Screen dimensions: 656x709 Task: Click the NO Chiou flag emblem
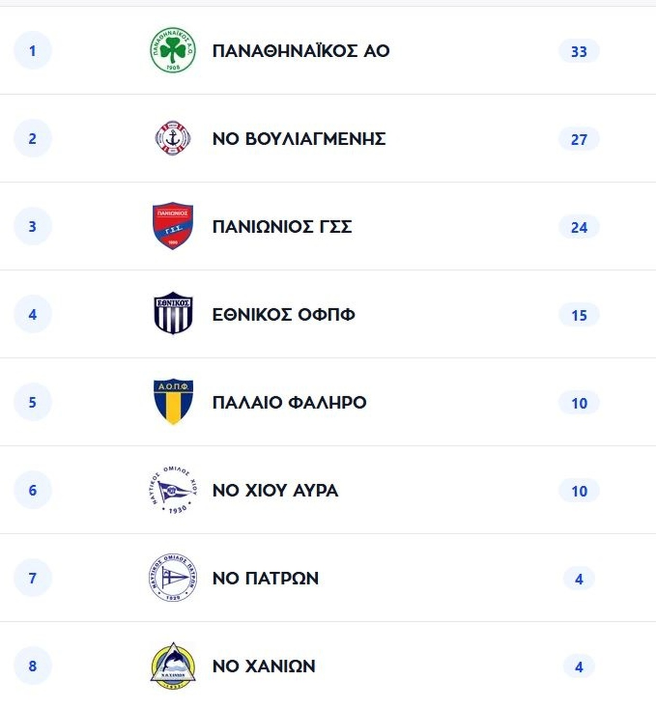(173, 489)
